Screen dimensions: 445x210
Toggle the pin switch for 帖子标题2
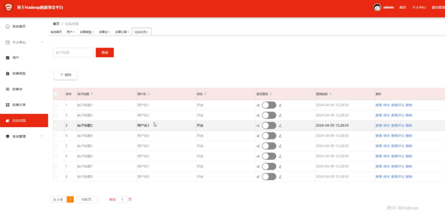269,115
